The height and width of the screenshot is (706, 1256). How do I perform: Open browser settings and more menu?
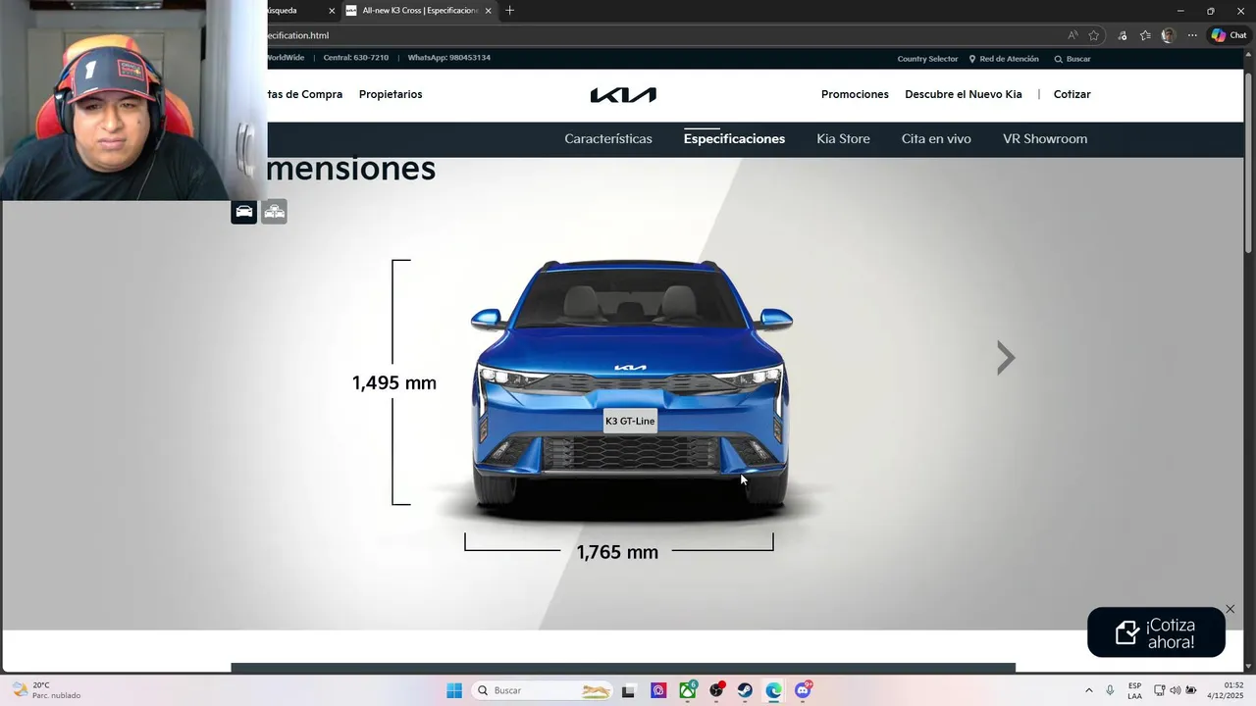(1192, 35)
